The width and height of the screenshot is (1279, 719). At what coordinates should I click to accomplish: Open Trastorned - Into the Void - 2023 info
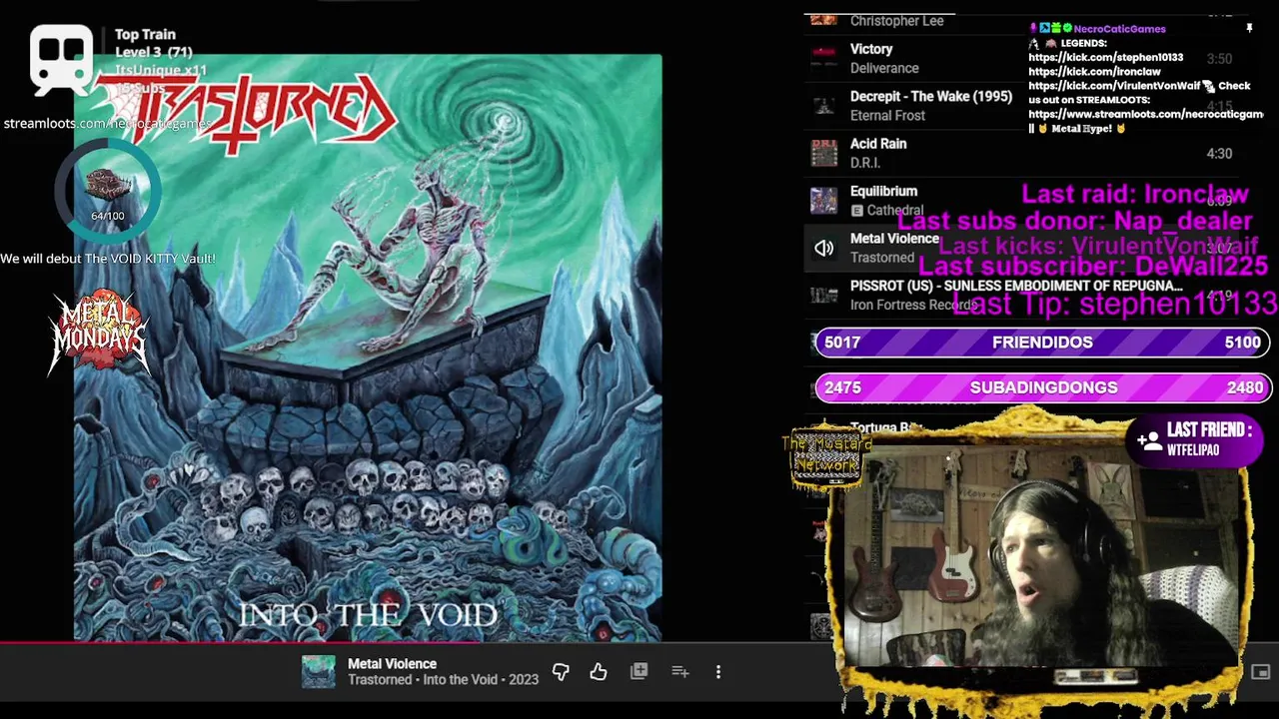pos(443,680)
